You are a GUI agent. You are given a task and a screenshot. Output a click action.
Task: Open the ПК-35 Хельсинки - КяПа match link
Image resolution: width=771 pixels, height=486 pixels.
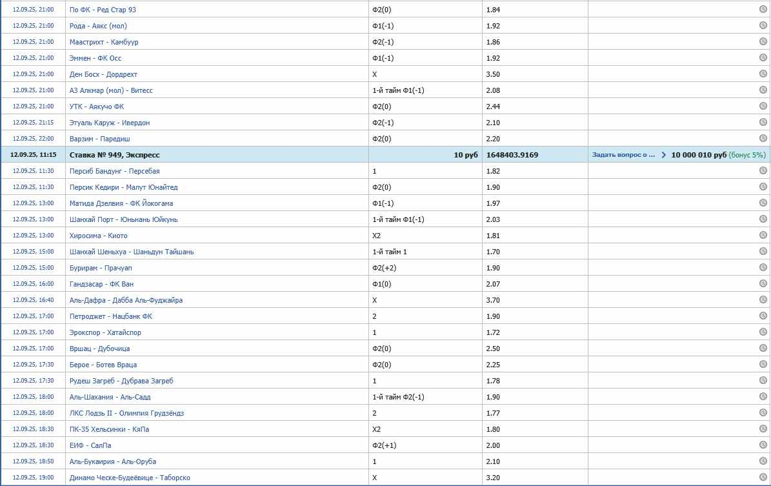(110, 429)
